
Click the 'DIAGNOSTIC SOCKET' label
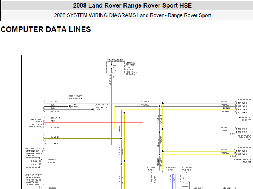pos(35,123)
